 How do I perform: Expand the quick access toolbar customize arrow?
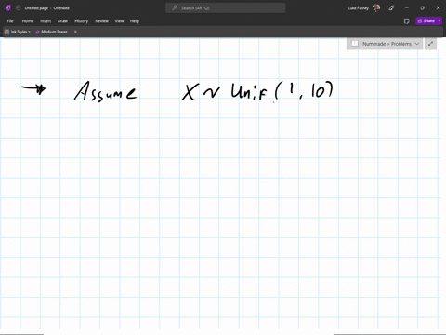click(75, 32)
